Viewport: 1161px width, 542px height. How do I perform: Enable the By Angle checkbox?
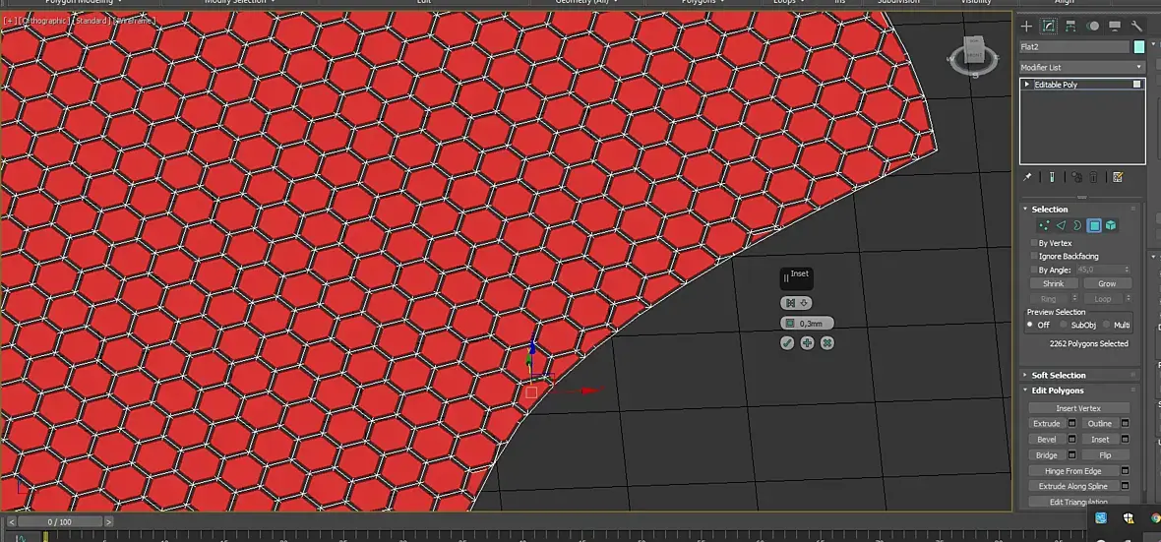click(x=1034, y=271)
